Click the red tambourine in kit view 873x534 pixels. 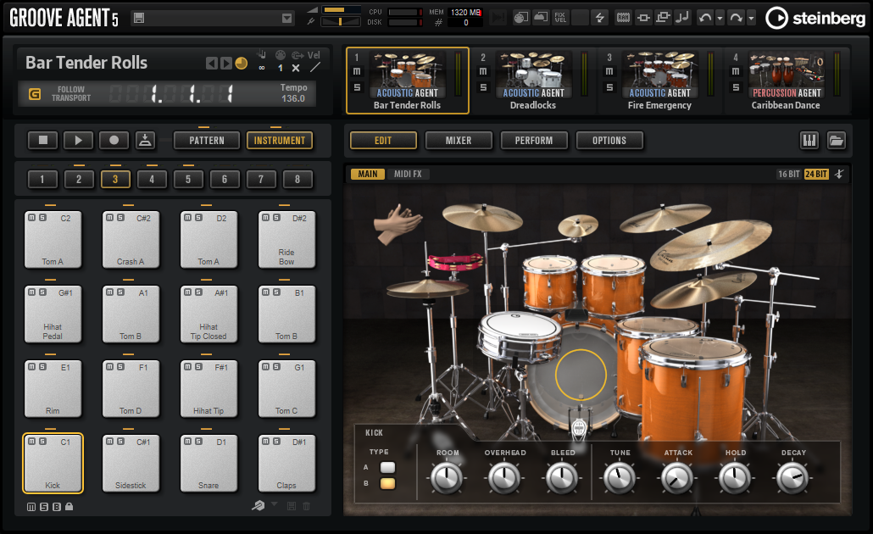tap(454, 261)
